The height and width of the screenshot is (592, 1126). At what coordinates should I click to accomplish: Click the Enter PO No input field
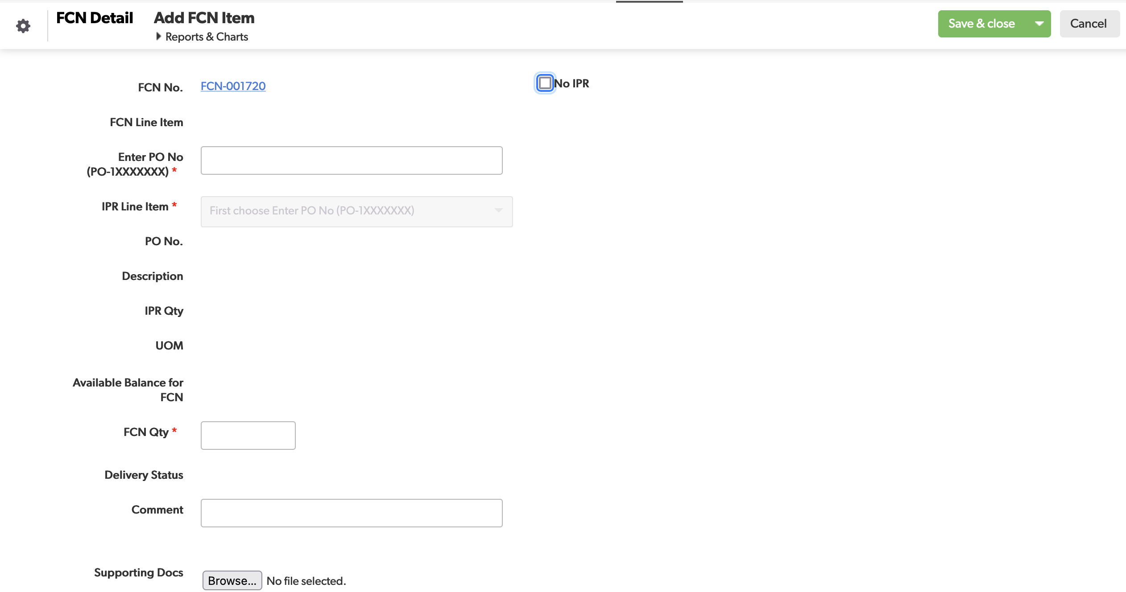352,160
